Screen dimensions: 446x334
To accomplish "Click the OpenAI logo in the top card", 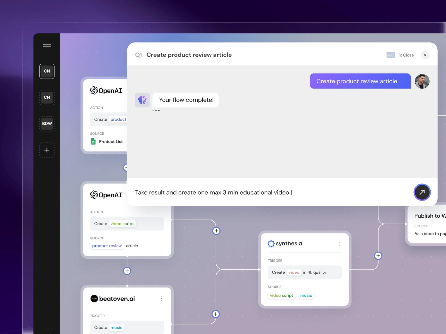I will (x=106, y=90).
